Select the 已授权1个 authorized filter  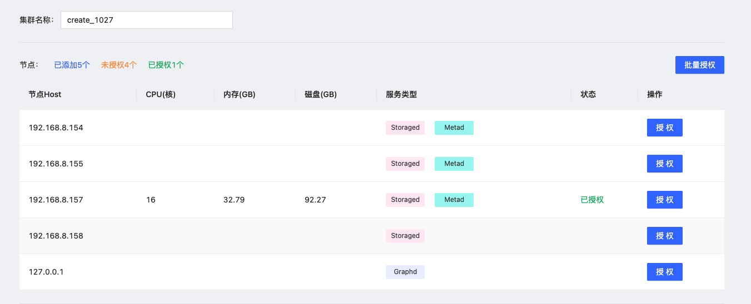click(x=166, y=65)
